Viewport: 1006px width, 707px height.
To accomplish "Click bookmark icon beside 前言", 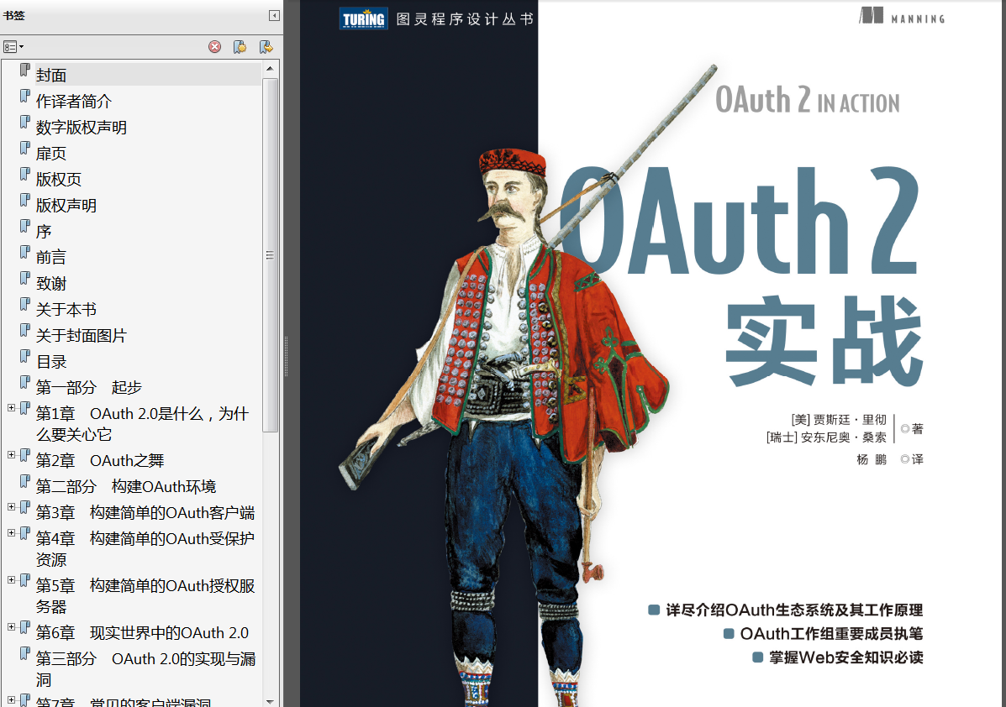I will point(25,251).
